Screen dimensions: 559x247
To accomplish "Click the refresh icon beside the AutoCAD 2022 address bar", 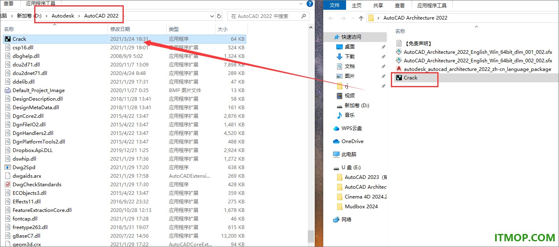I will (219, 16).
